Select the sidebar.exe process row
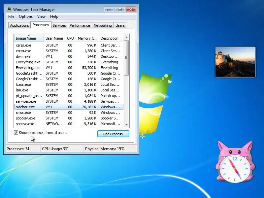This screenshot has width=264, height=198. (69, 107)
